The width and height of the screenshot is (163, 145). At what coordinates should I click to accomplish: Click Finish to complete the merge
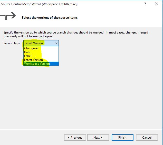coord(122,138)
